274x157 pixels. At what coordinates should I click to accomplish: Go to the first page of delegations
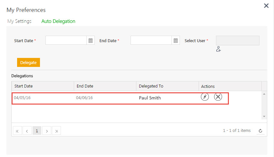pos(17,131)
